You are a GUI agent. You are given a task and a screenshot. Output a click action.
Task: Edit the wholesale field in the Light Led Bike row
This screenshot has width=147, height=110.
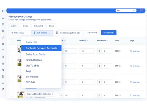[107, 95]
